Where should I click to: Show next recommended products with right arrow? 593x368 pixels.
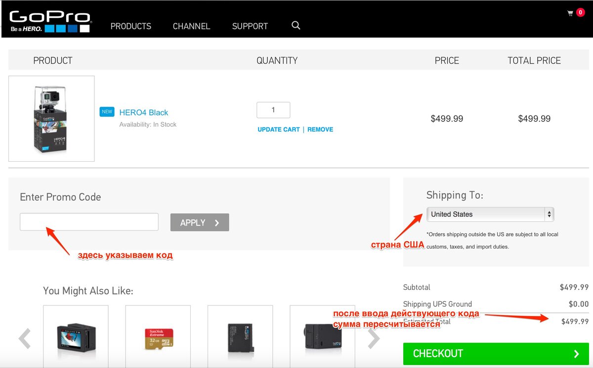pyautogui.click(x=374, y=338)
